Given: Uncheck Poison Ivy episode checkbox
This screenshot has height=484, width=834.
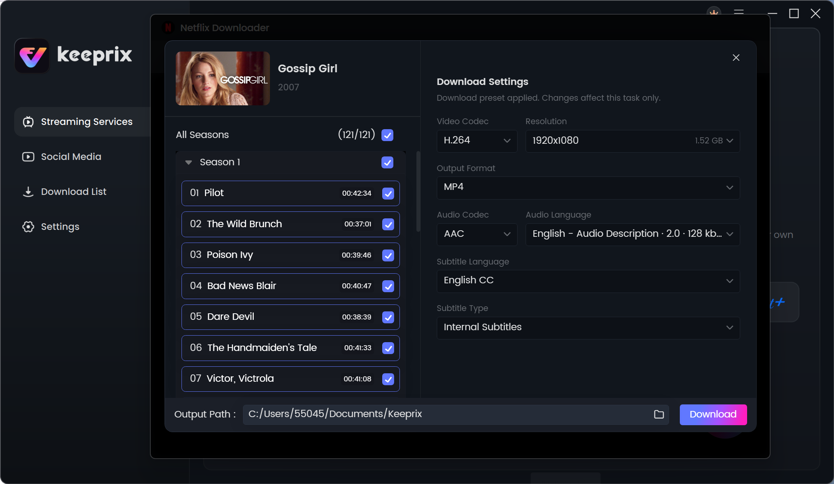Looking at the screenshot, I should click(388, 255).
